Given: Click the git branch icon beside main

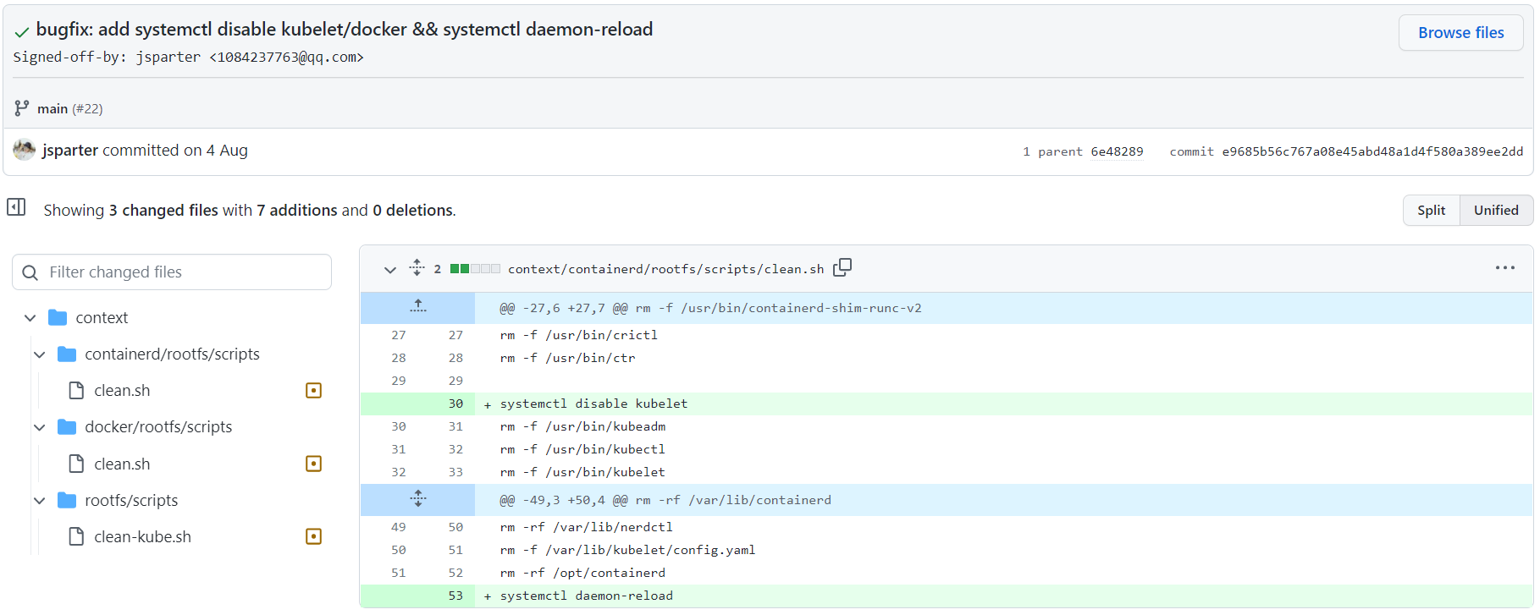Looking at the screenshot, I should pos(22,108).
